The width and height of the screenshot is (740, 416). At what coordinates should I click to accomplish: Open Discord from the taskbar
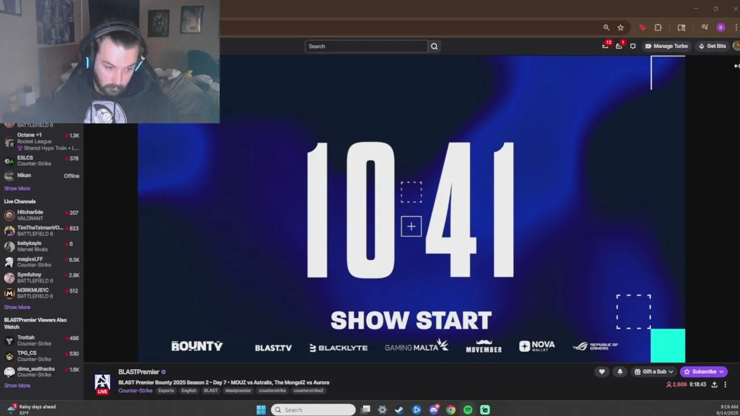pos(434,410)
